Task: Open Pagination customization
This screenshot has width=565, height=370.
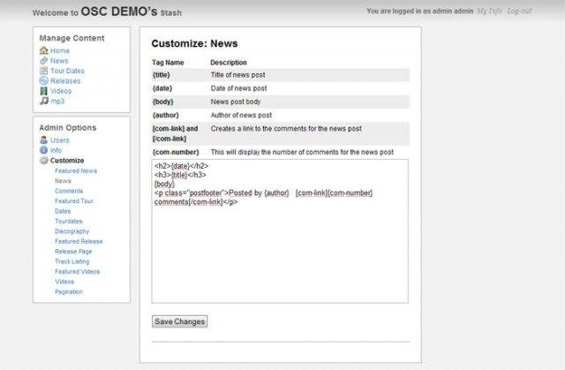Action: [69, 291]
